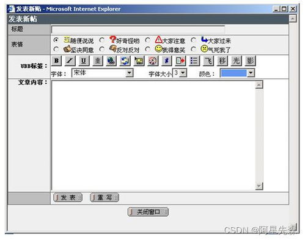Apply the 飞 fly text effect

(x=208, y=61)
